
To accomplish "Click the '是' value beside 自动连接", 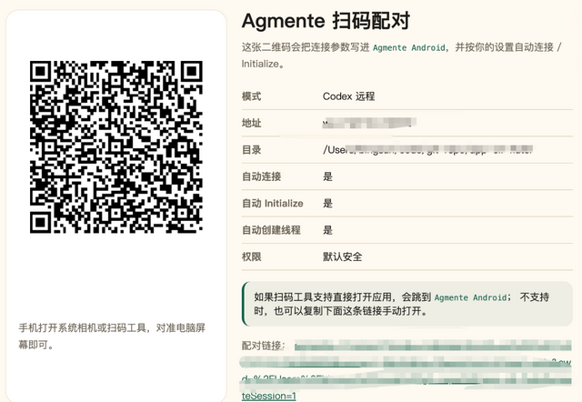I will coord(327,176).
